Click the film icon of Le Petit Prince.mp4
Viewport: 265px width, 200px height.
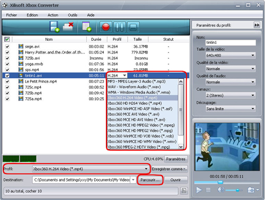(21, 81)
